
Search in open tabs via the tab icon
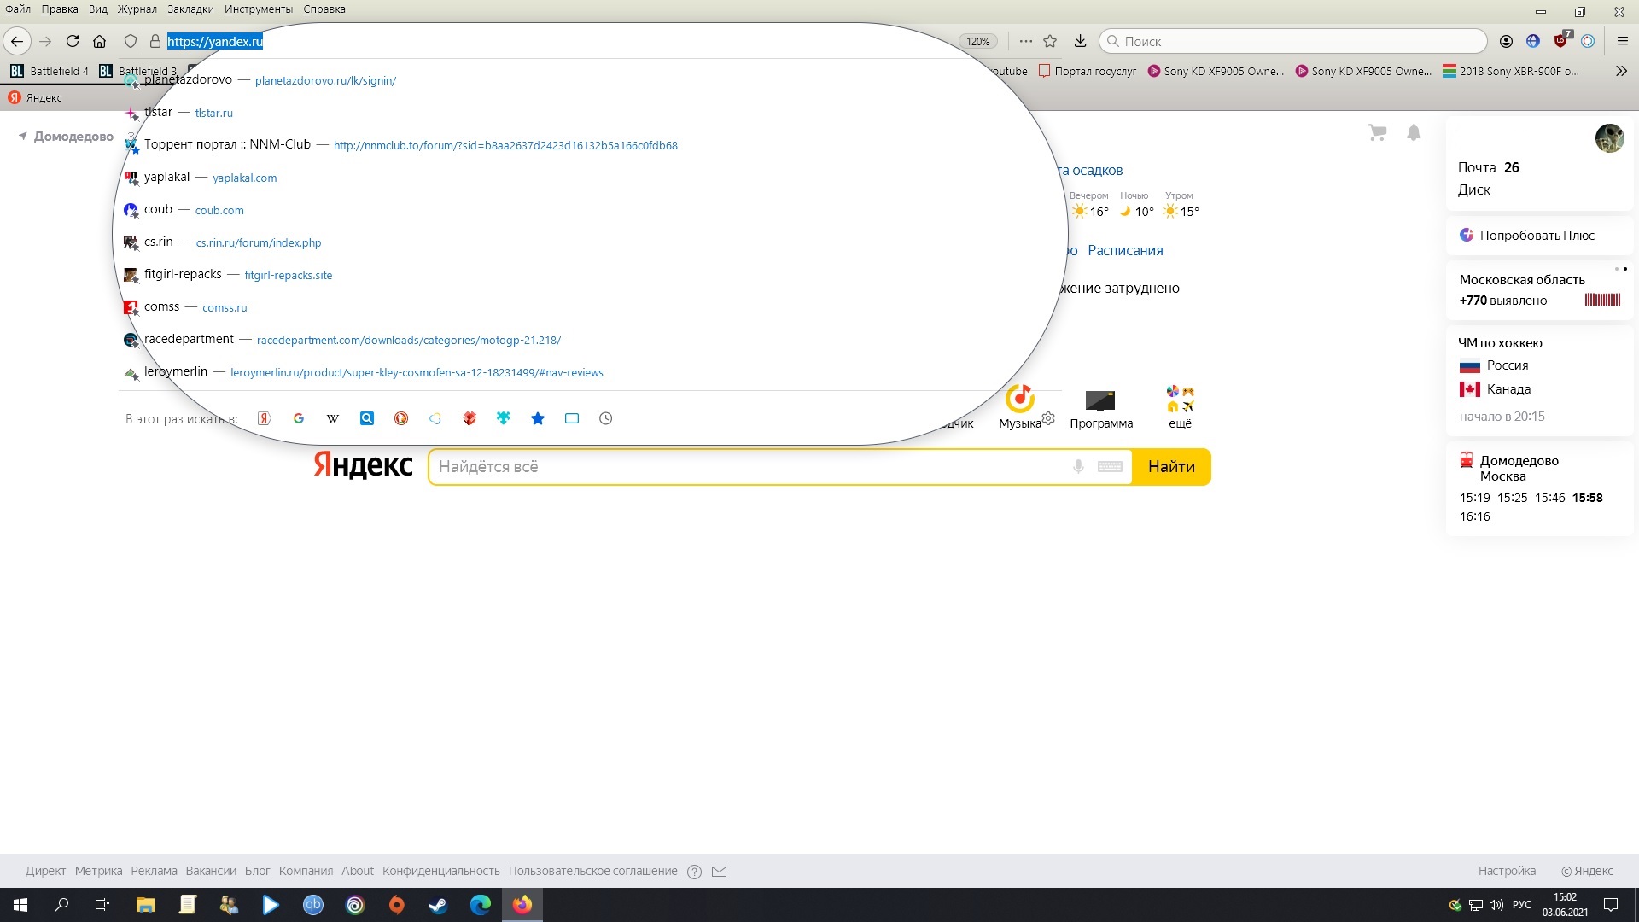[572, 418]
